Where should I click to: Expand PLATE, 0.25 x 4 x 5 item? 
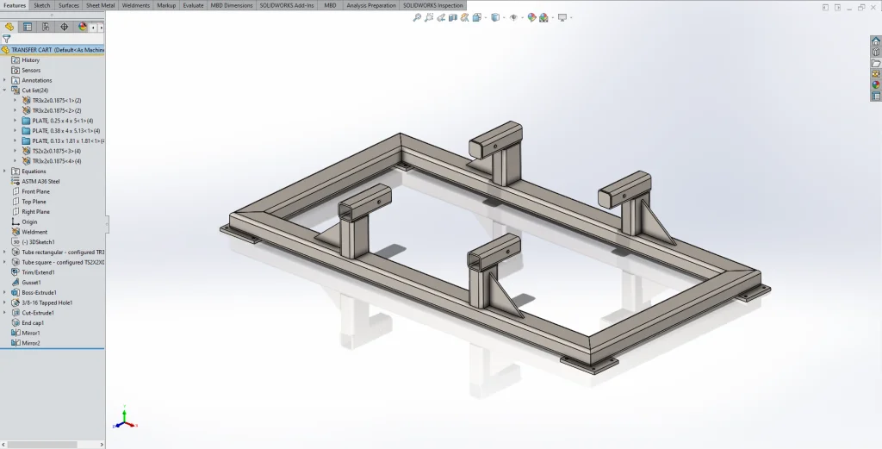click(x=16, y=121)
